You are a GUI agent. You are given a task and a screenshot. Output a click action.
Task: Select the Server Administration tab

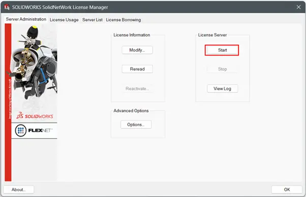26,19
